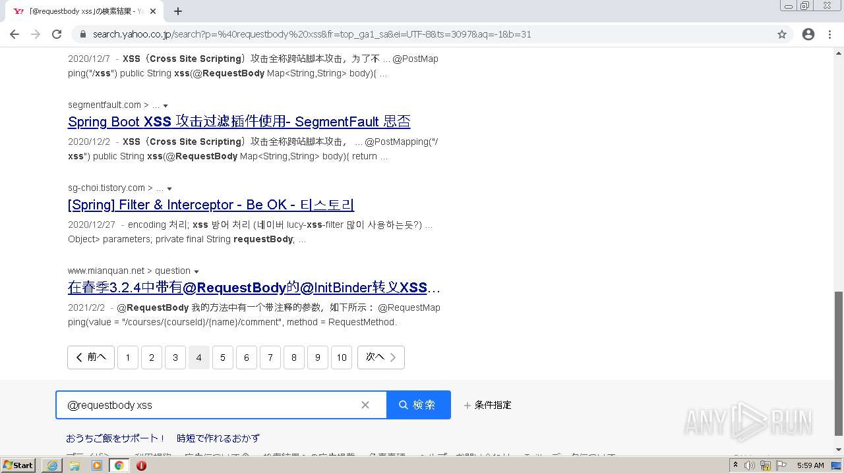Open Windows Explorer folder in taskbar
Viewport: 844px width, 474px height.
[75, 465]
